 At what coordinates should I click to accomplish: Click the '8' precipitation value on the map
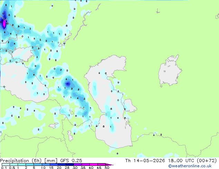pos(9,15)
